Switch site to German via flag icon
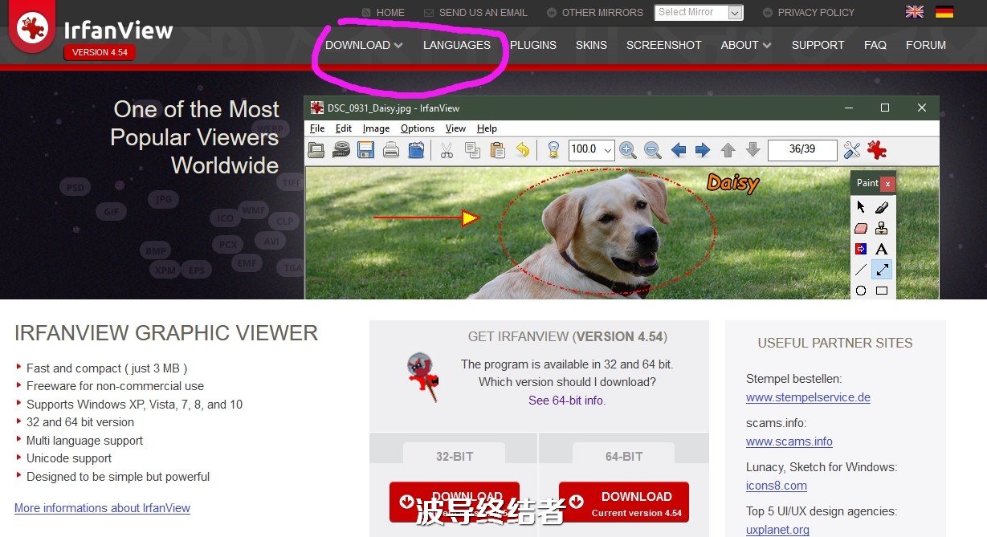This screenshot has width=987, height=537. (944, 11)
